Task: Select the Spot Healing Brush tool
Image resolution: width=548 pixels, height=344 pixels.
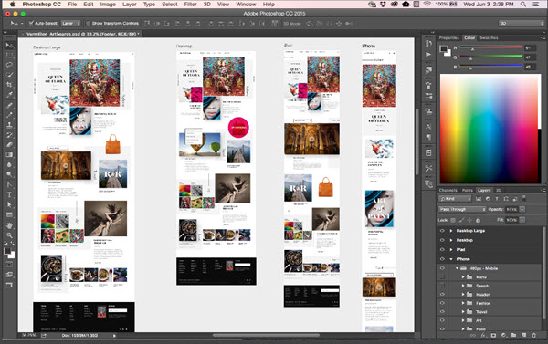Action: pyautogui.click(x=9, y=105)
